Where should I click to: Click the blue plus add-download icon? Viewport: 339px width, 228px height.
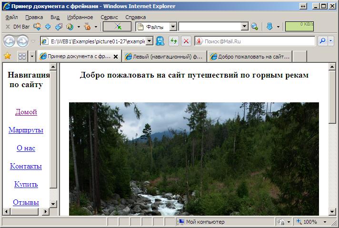(x=48, y=27)
